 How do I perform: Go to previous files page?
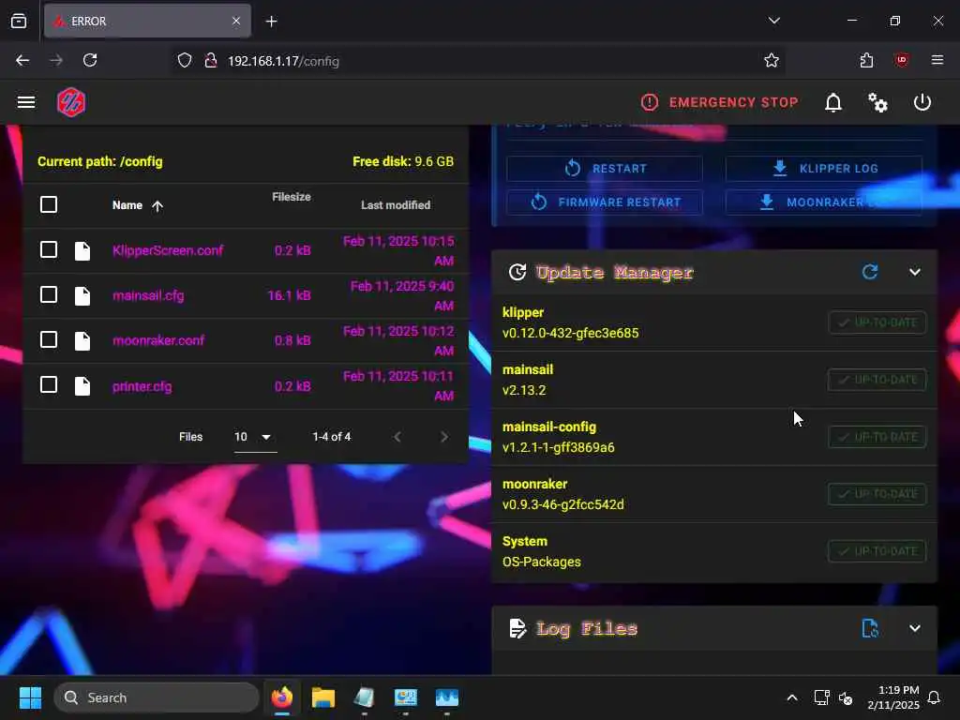397,437
